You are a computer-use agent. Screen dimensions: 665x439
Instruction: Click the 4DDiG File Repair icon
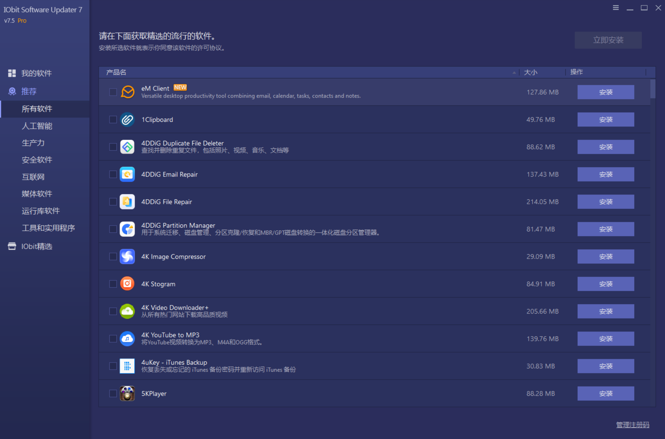click(x=127, y=202)
